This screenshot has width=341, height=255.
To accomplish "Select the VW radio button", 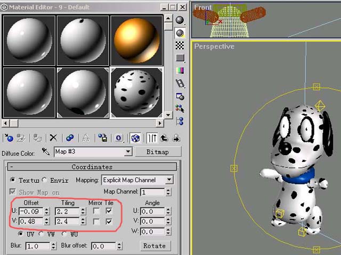I will tap(41, 234).
